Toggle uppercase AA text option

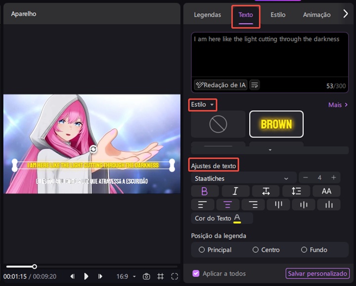[x=326, y=191]
